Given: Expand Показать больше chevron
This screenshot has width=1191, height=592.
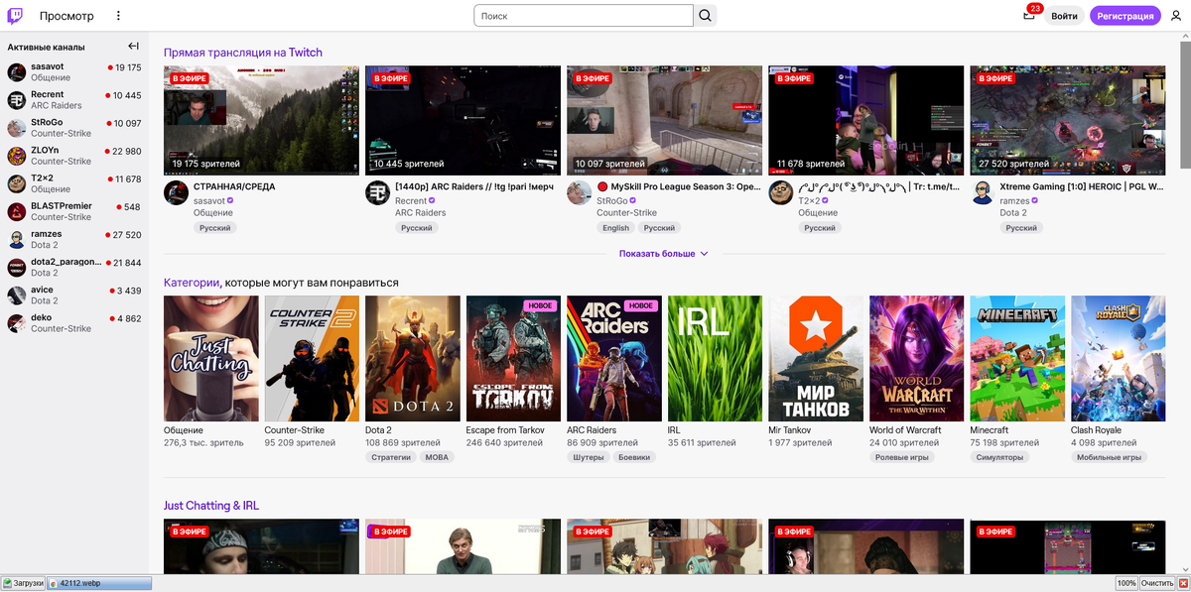Looking at the screenshot, I should (x=705, y=254).
